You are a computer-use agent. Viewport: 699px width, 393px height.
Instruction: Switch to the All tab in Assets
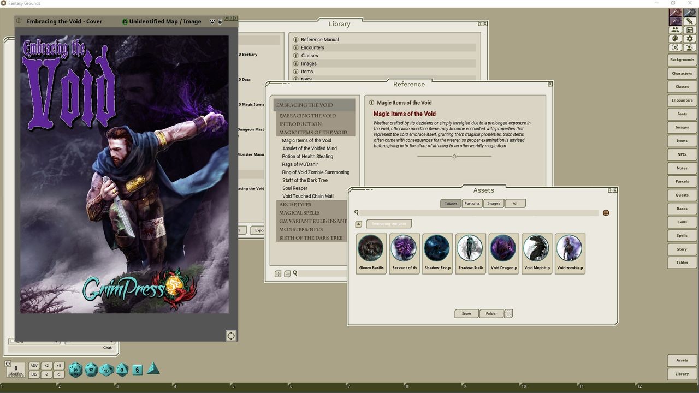pyautogui.click(x=514, y=203)
